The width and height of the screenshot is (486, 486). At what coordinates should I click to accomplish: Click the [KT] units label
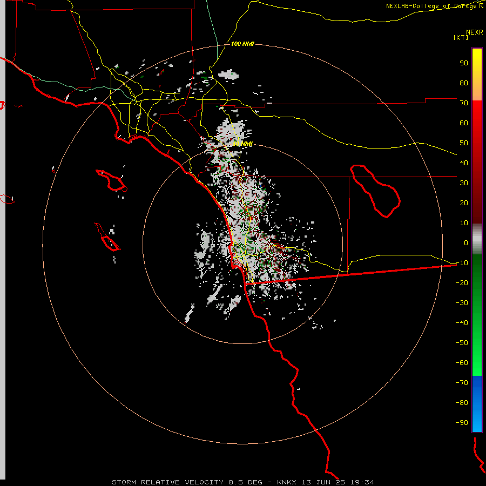(461, 37)
